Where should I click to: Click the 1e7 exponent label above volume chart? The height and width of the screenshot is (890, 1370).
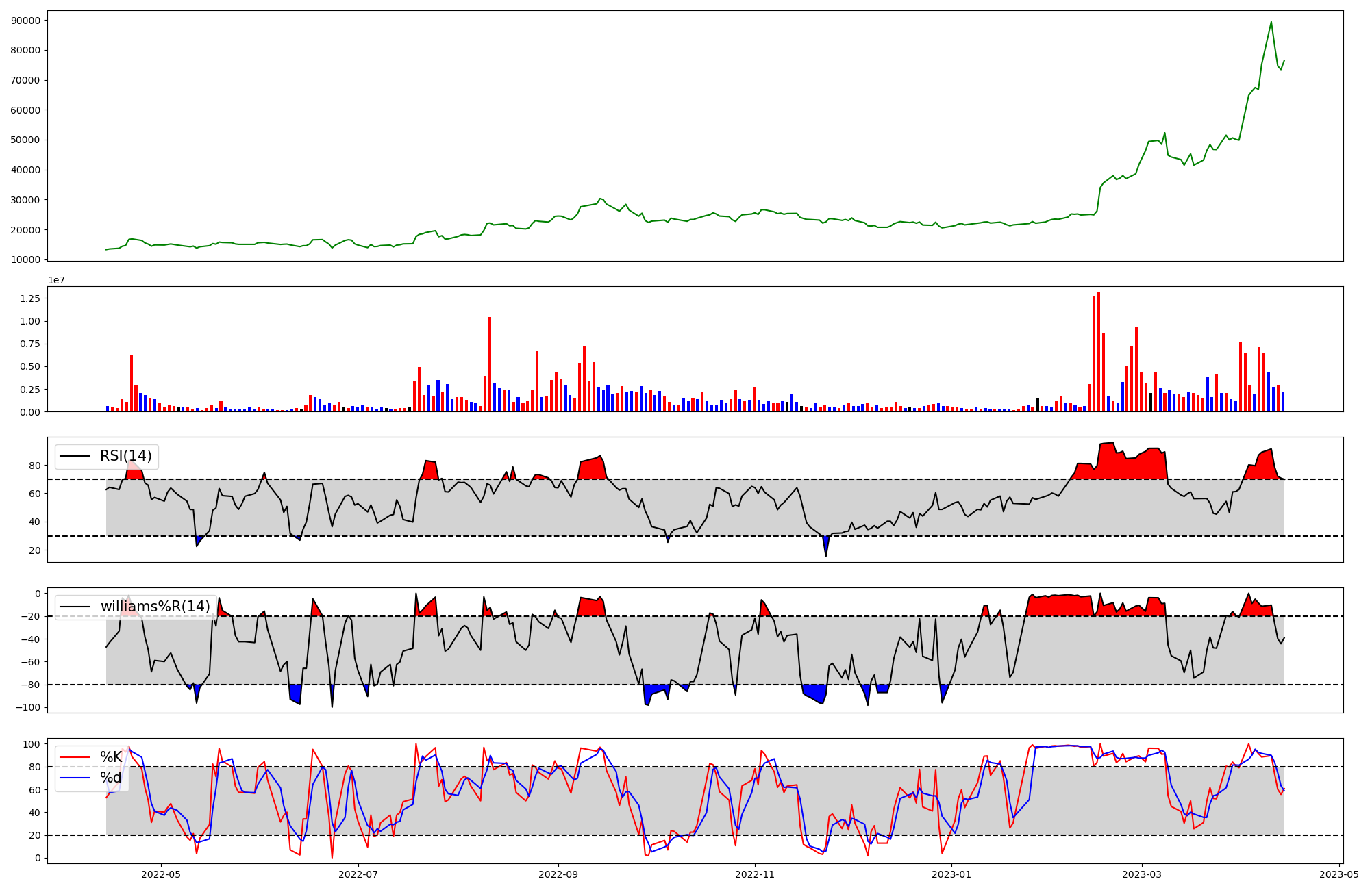pos(56,280)
